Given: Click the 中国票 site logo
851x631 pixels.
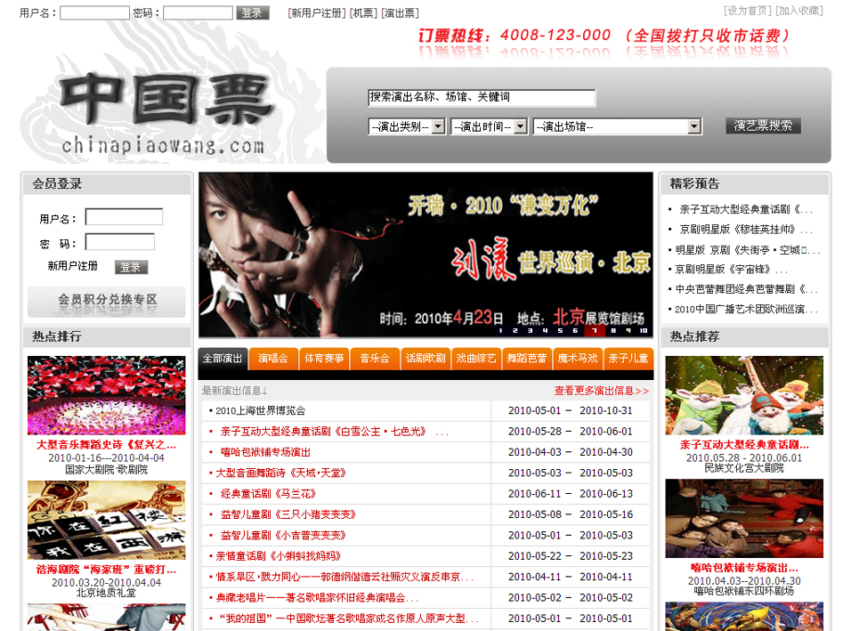Looking at the screenshot, I should [165, 112].
